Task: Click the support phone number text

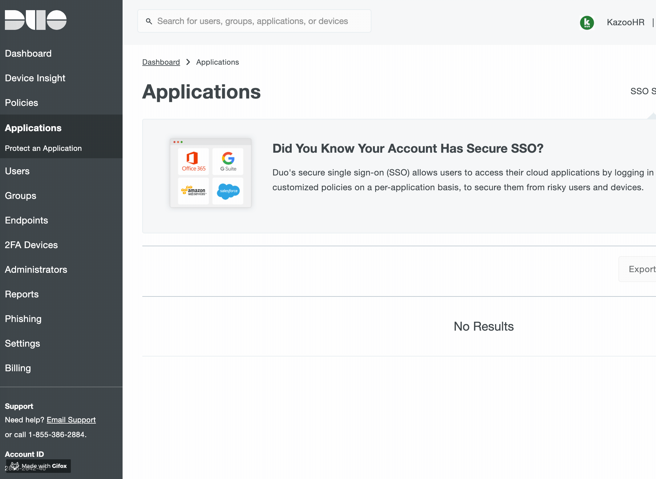Action: coord(57,435)
